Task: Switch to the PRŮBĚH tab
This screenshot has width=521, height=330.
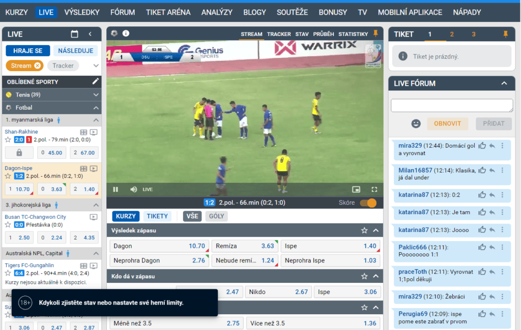Action: pos(323,34)
